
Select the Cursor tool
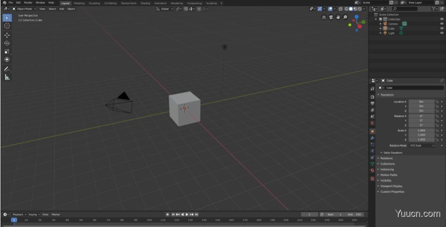click(x=7, y=26)
